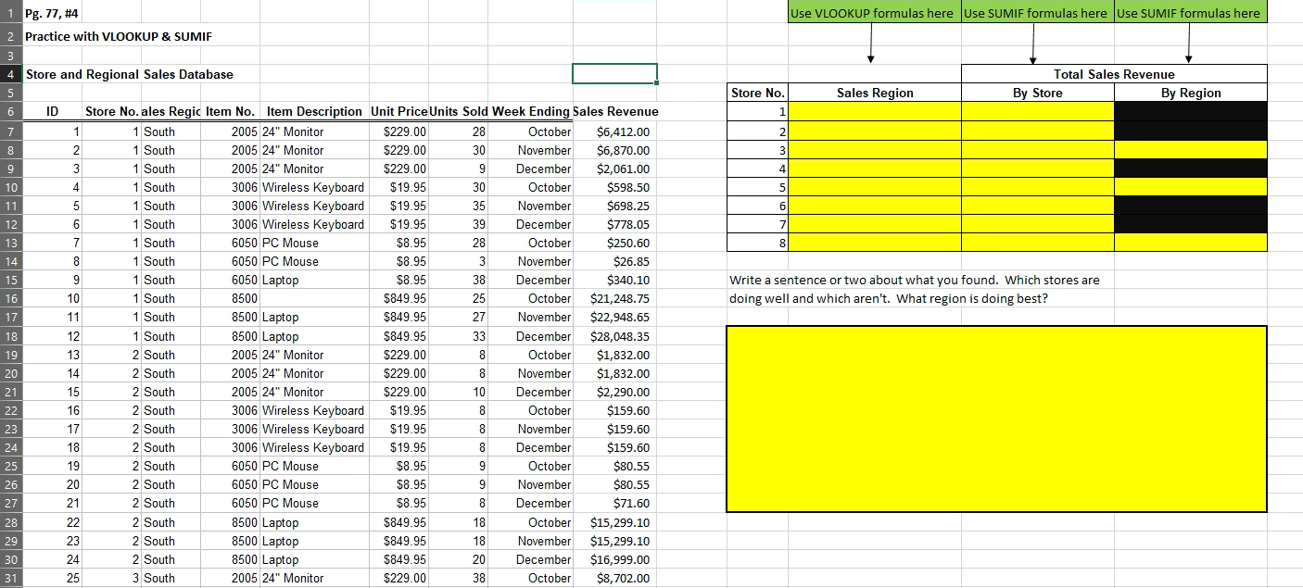Click the large yellow answer box for written response
Image resolution: width=1303 pixels, height=588 pixels.
coord(996,417)
